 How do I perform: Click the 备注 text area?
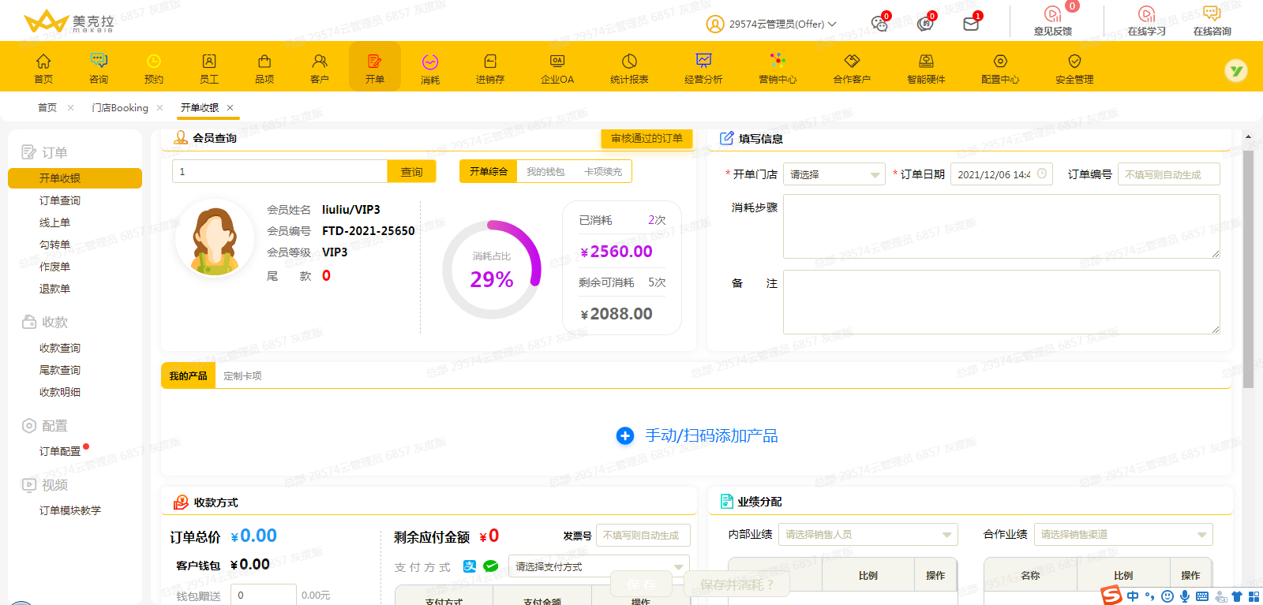point(1001,302)
